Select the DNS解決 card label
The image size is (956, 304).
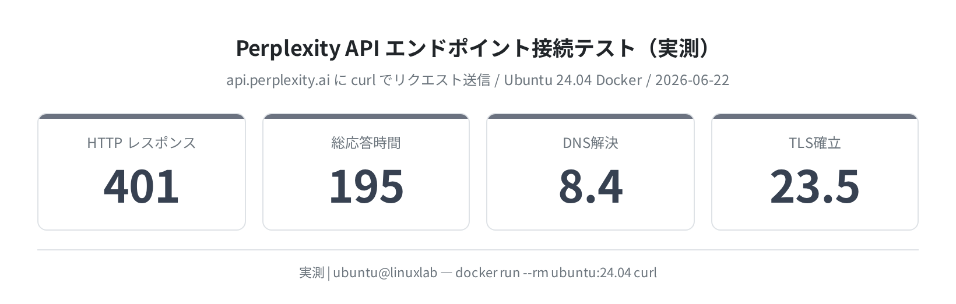click(591, 143)
